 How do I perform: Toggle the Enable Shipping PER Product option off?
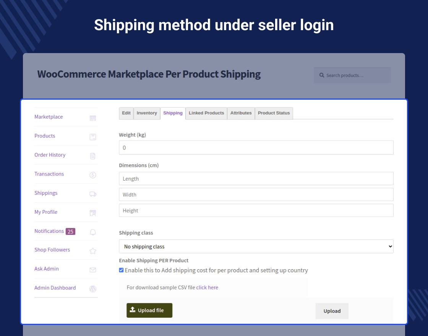(121, 270)
